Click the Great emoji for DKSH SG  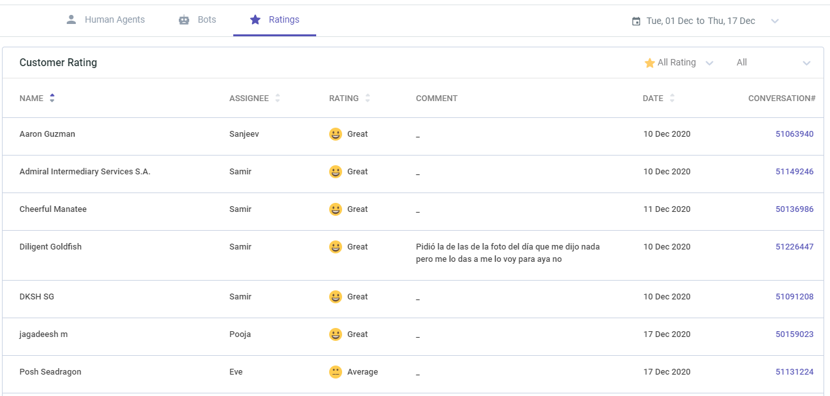coord(336,297)
